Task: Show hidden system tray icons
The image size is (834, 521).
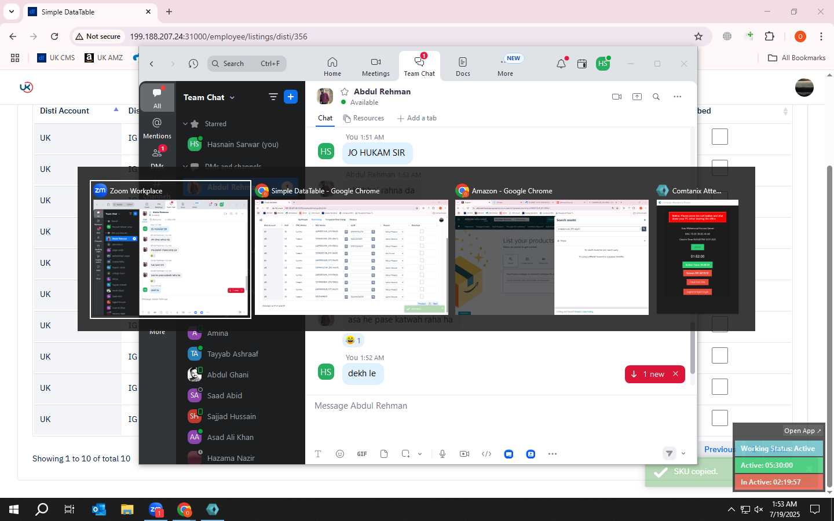Action: 731,509
